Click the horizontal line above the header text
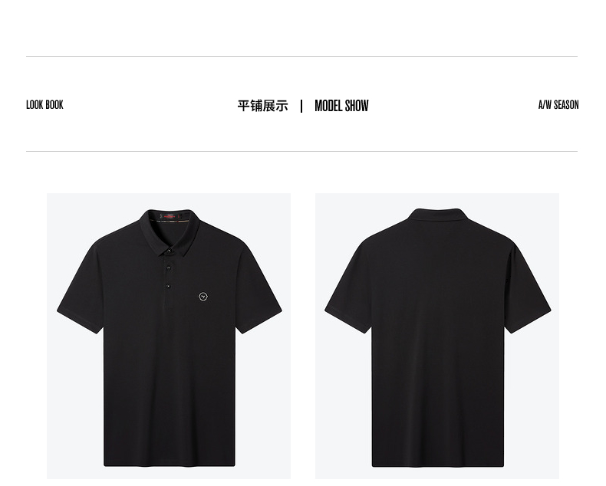606x486 pixels. click(301, 57)
